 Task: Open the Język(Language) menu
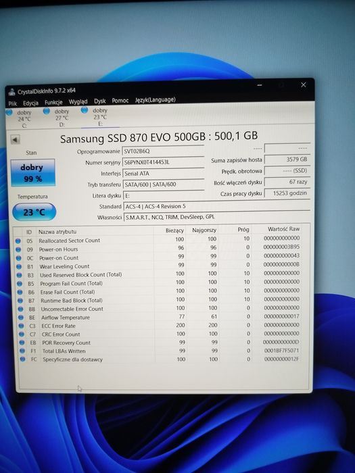[155, 99]
